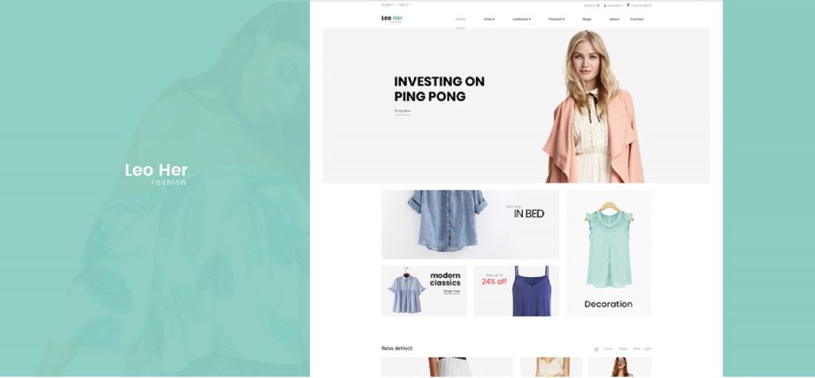815x378 pixels.
Task: Click Shop now on modern classics banner
Action: click(x=452, y=291)
